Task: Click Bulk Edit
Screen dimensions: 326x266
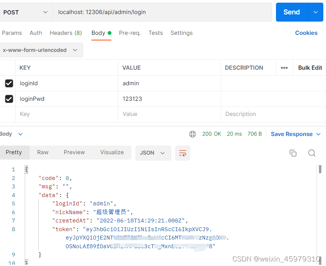Action: coord(310,68)
